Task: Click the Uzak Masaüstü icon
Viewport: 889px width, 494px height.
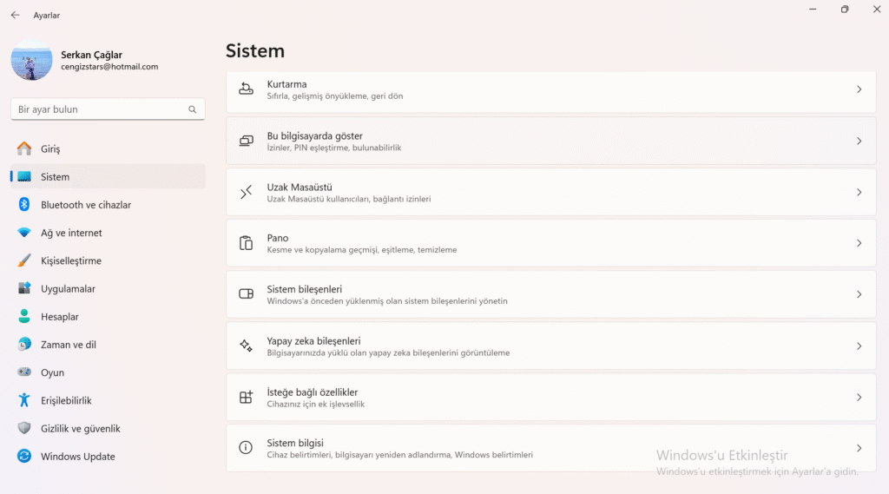Action: tap(246, 192)
